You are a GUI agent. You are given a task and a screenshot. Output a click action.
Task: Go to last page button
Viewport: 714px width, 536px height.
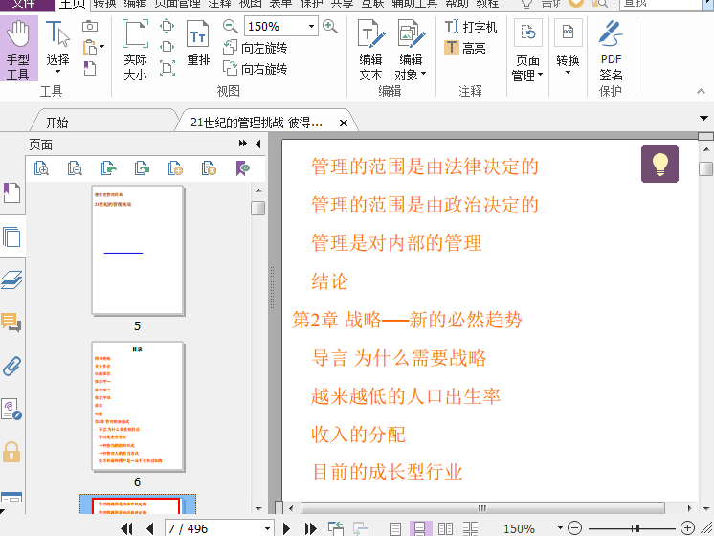310,528
